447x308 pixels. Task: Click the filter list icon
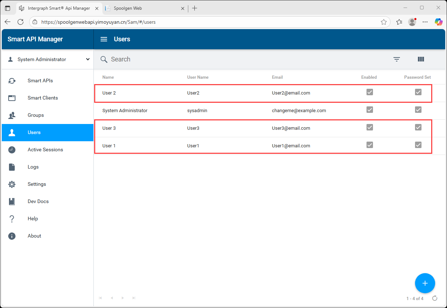[396, 59]
